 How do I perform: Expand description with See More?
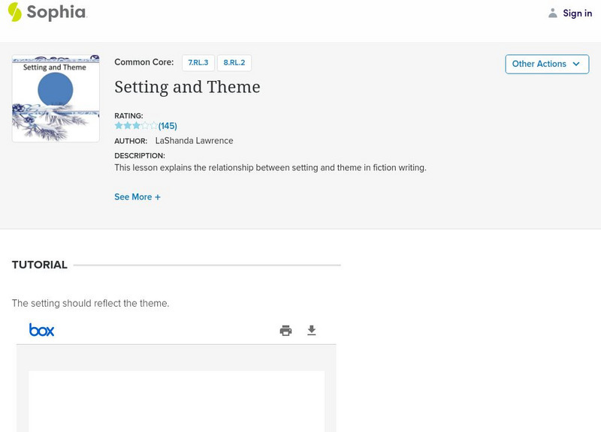(x=133, y=197)
